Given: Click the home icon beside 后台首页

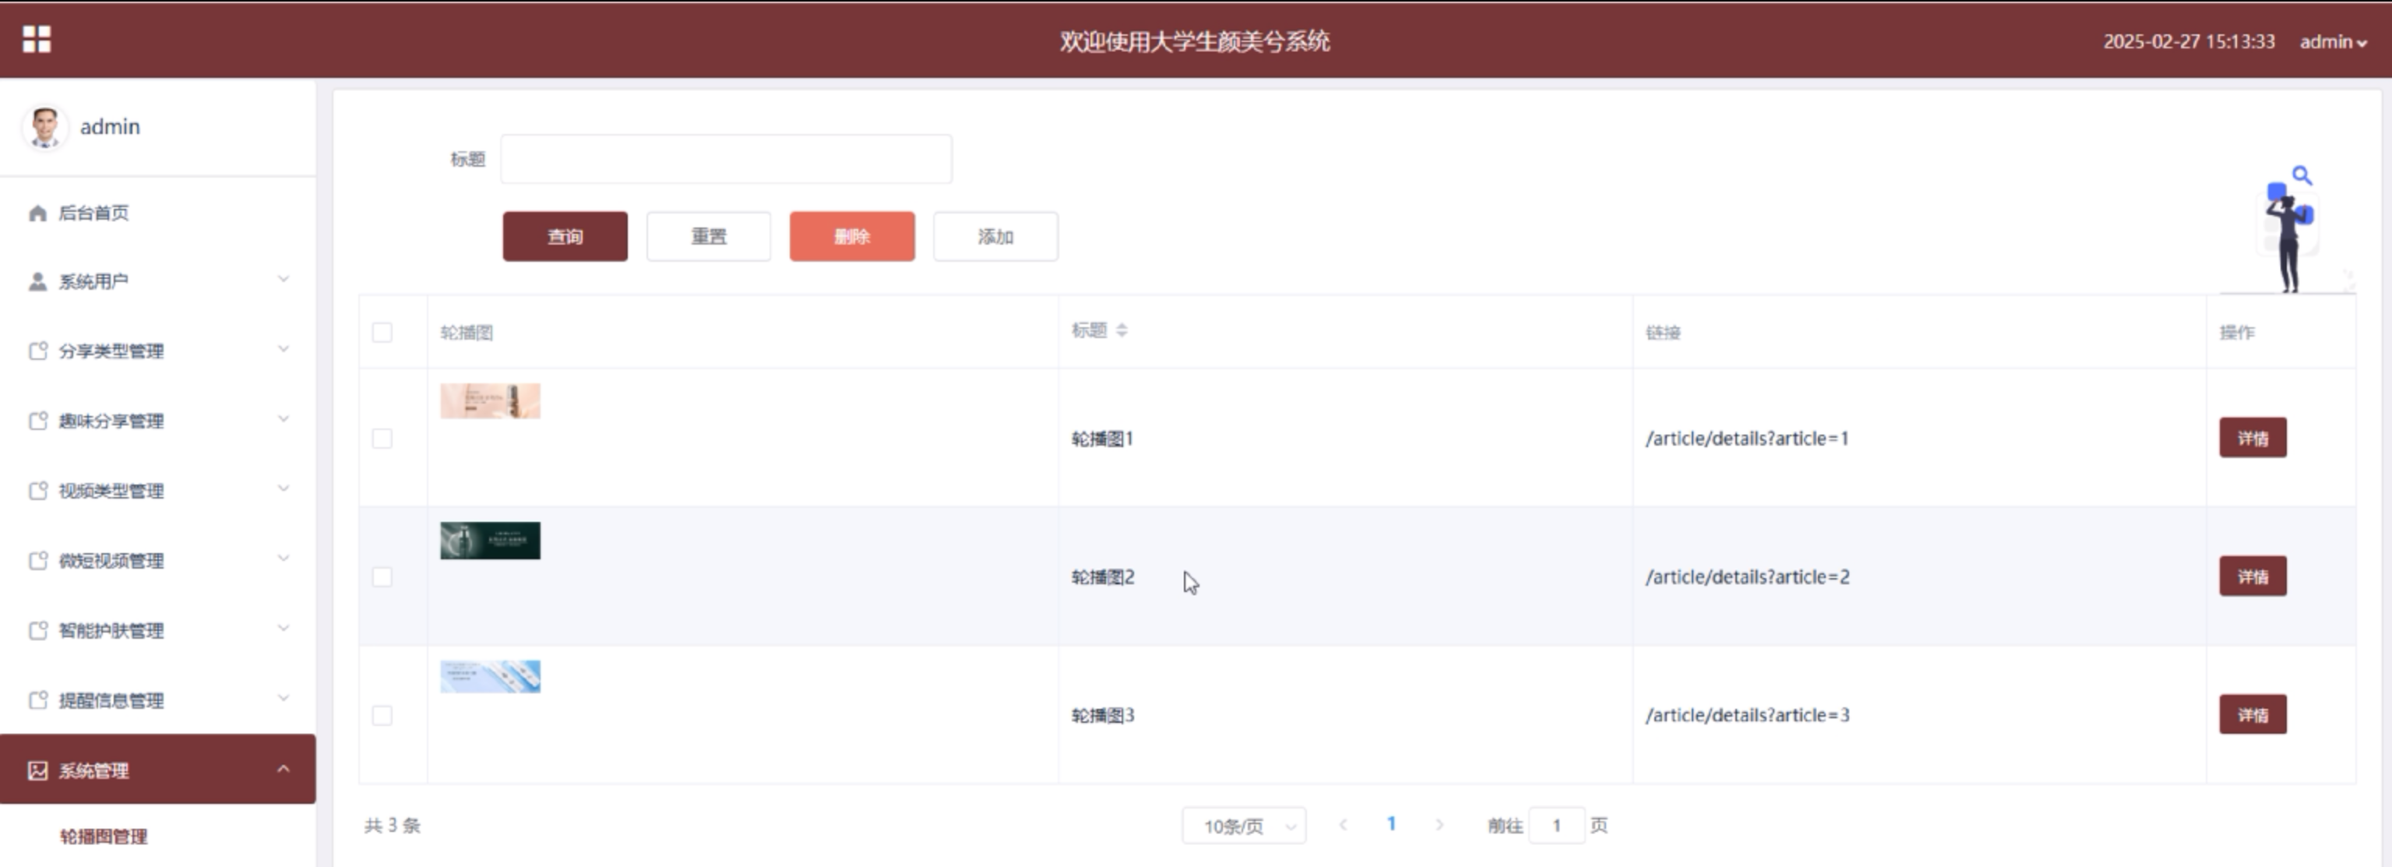Looking at the screenshot, I should [x=37, y=213].
